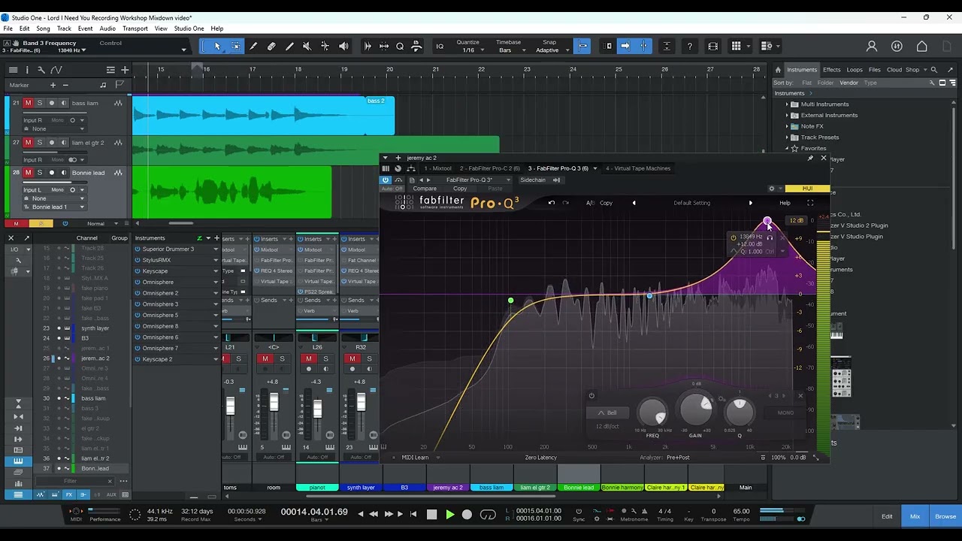Switch to the 2 - FabFilter Pro-C 2 tab
The width and height of the screenshot is (962, 541).
point(490,168)
